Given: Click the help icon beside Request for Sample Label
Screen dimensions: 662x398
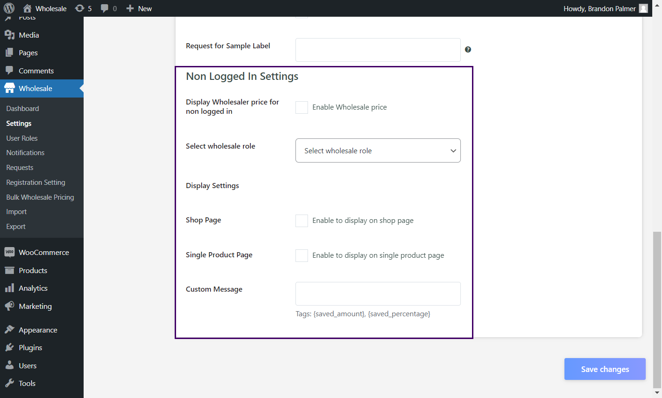Looking at the screenshot, I should click(x=468, y=49).
